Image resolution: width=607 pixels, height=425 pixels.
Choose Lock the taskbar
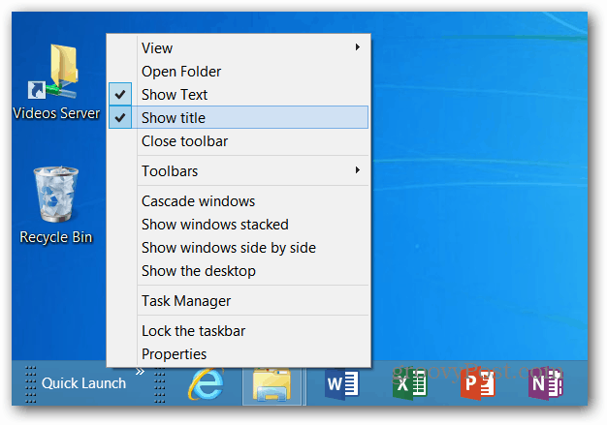(x=239, y=331)
